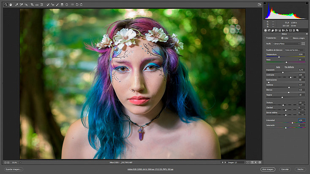Open the Effects fx panel tab
This screenshot has width=310, height=174.
tap(287, 30)
